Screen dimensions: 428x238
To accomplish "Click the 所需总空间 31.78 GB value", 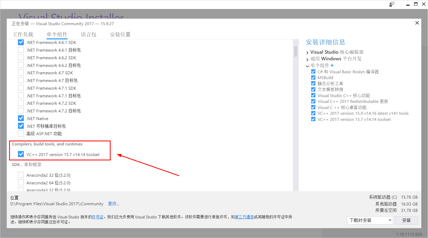I will (x=409, y=210).
